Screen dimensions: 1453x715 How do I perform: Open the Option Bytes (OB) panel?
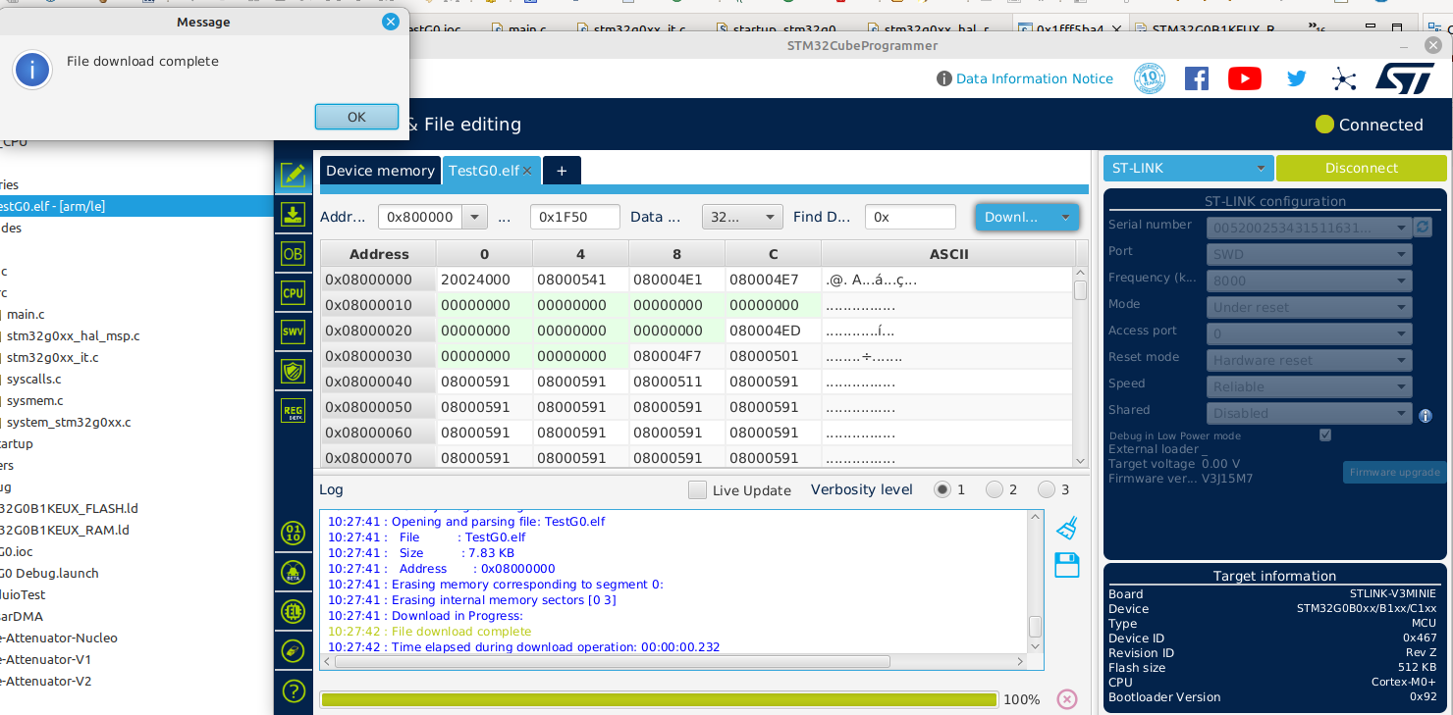(293, 253)
